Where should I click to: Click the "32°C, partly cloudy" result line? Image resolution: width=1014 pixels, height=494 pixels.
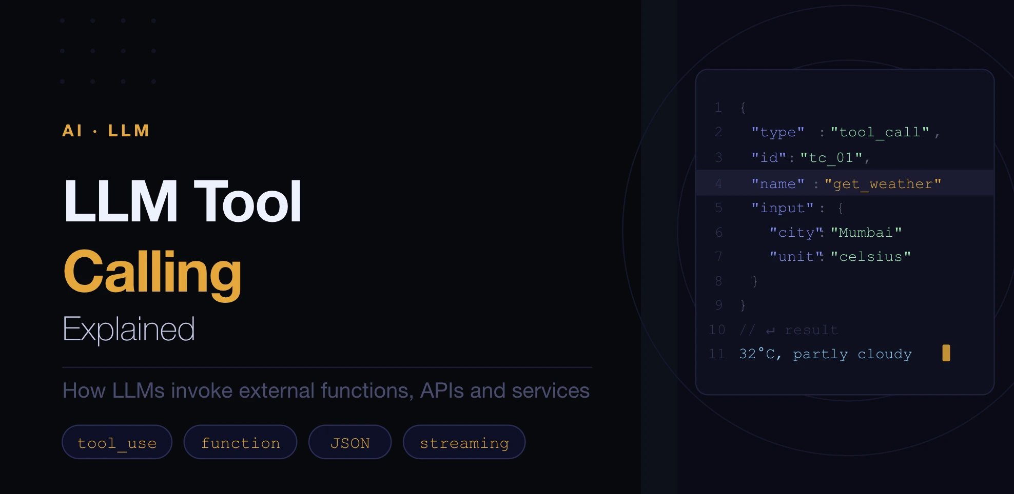[825, 353]
